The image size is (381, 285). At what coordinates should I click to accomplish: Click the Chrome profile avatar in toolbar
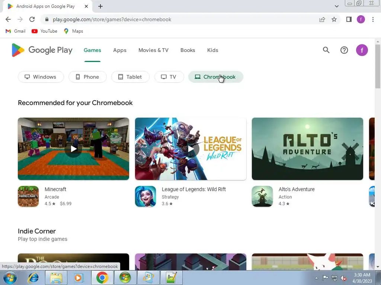tap(361, 19)
